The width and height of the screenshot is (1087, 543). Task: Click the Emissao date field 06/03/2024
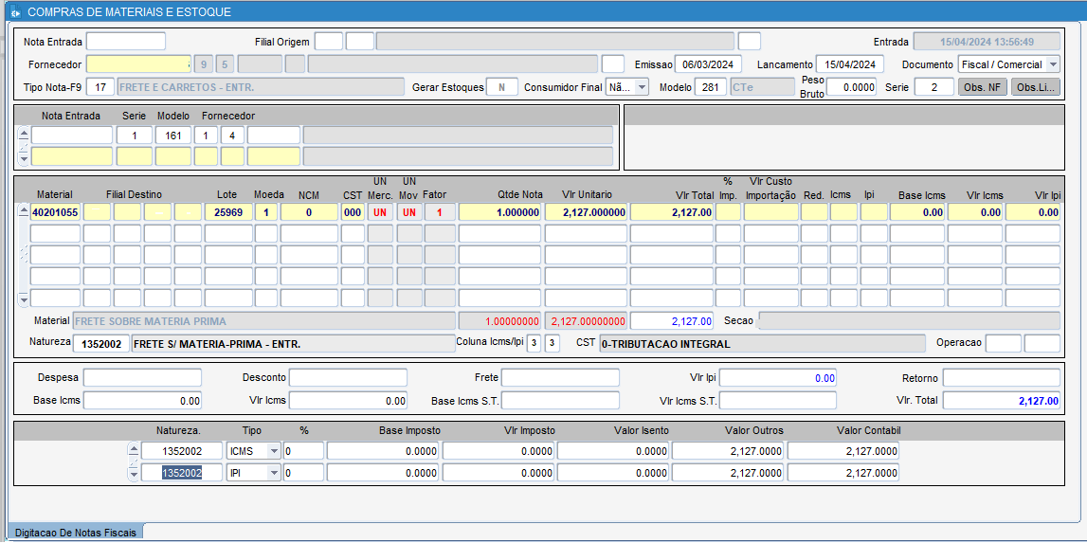(x=708, y=64)
